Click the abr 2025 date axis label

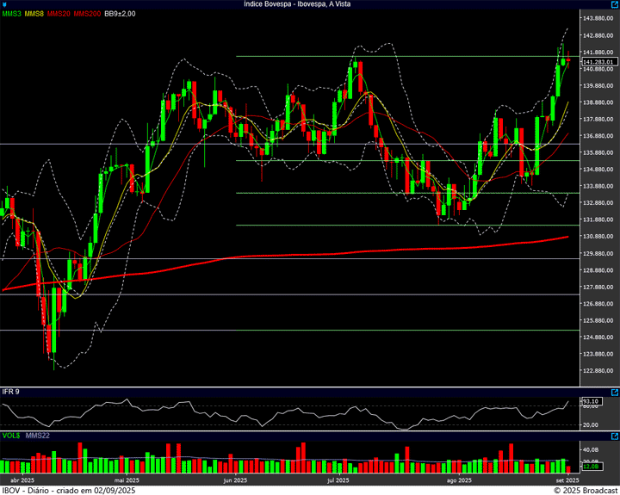pyautogui.click(x=22, y=480)
